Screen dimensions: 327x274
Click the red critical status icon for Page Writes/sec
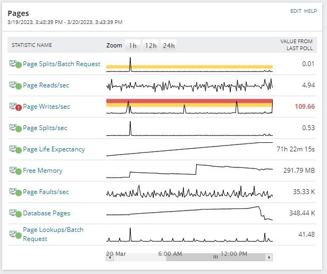19,107
